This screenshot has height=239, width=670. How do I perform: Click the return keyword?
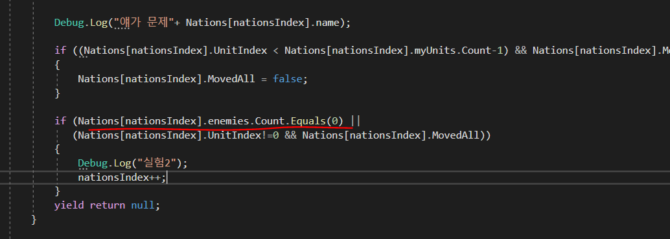click(x=107, y=206)
